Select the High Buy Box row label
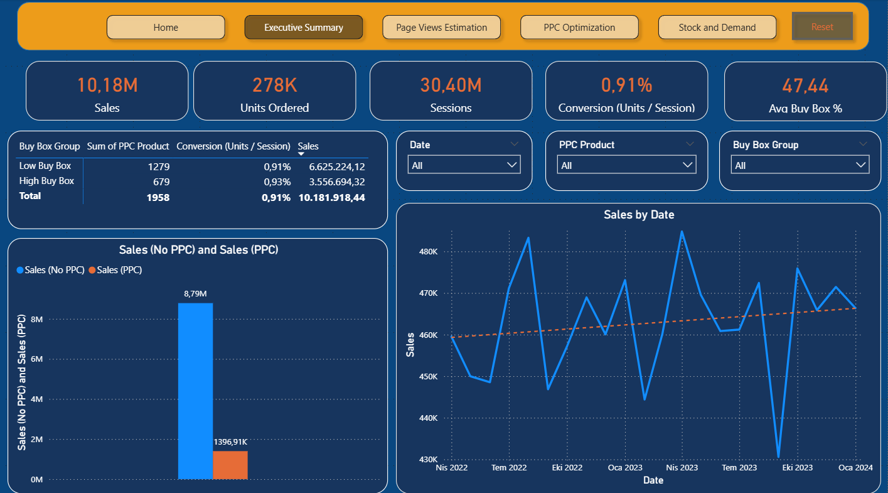This screenshot has height=493, width=888. [46, 181]
